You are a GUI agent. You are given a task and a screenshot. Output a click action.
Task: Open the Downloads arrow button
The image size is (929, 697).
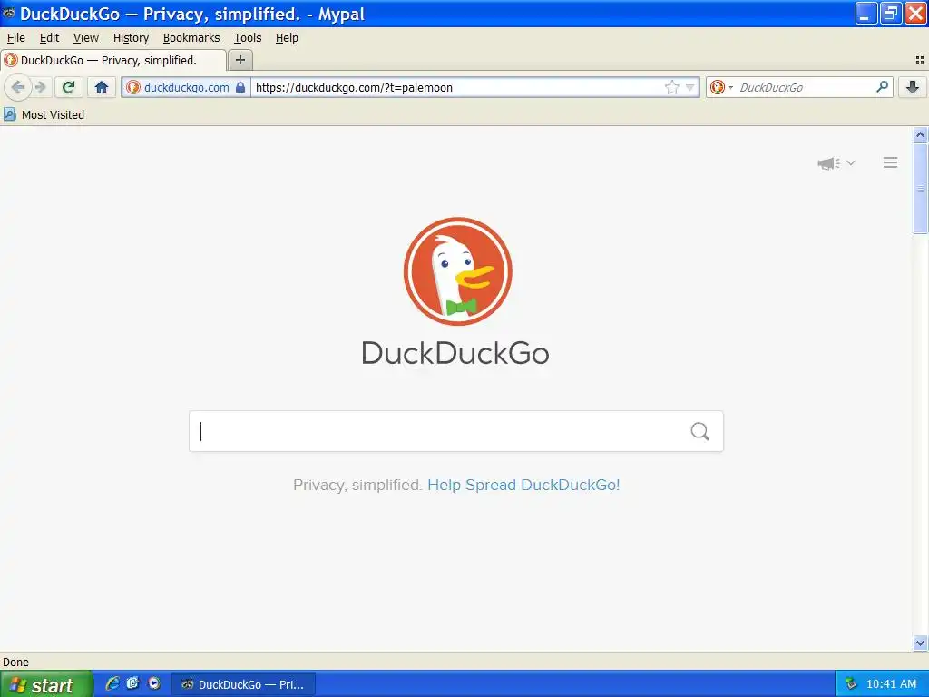(x=913, y=88)
